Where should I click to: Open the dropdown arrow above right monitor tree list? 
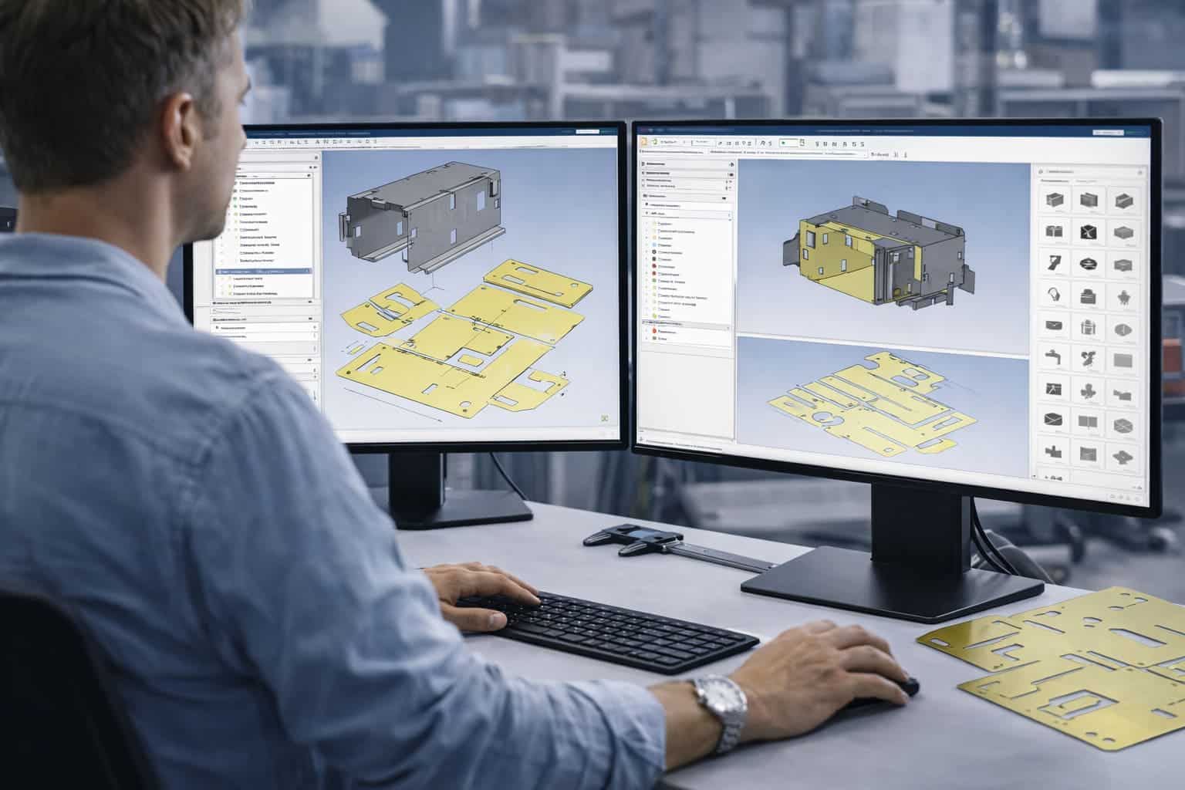[724, 197]
